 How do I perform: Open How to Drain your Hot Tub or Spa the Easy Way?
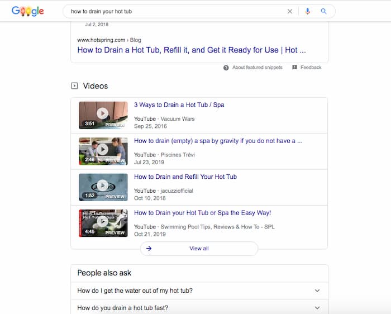(202, 213)
